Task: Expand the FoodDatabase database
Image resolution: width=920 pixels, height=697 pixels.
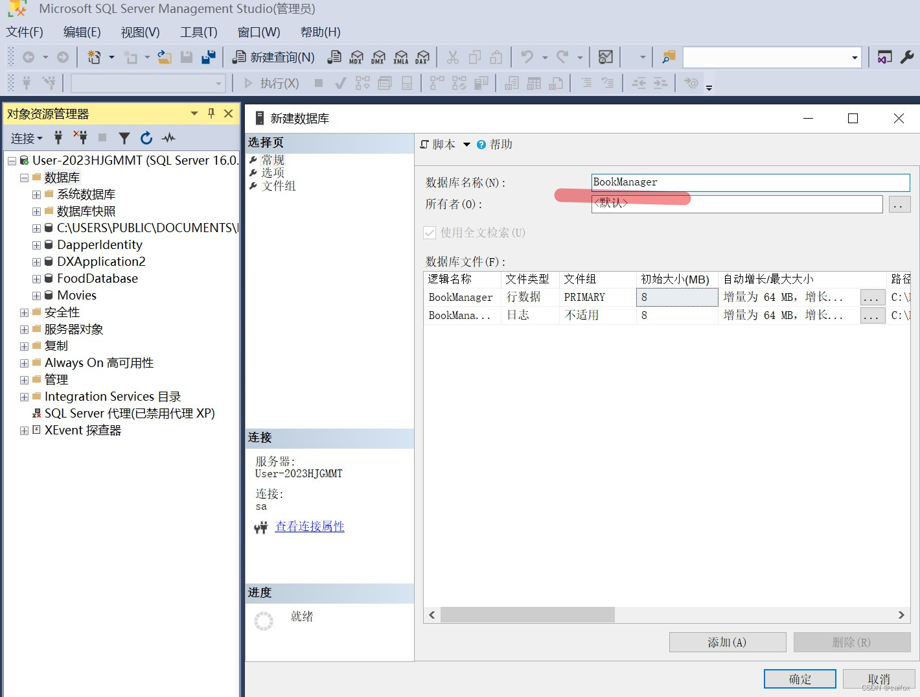Action: [36, 279]
